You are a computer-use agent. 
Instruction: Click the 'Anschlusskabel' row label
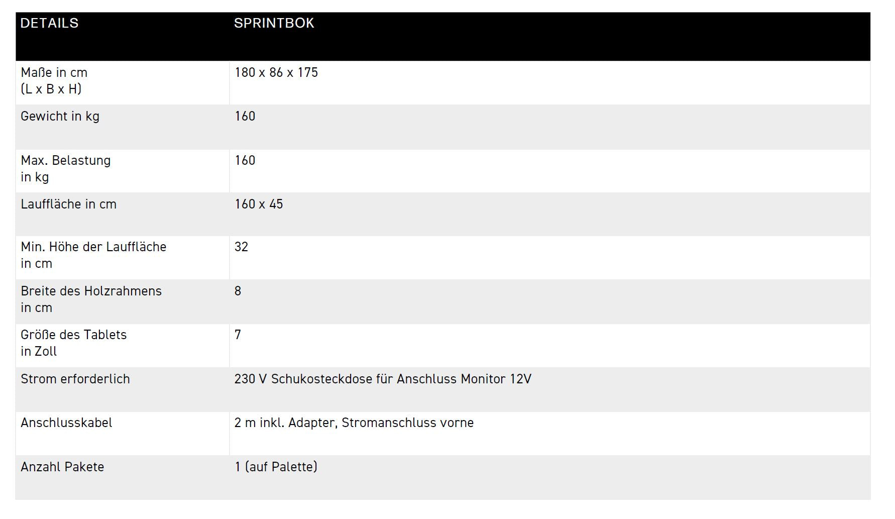pos(66,423)
